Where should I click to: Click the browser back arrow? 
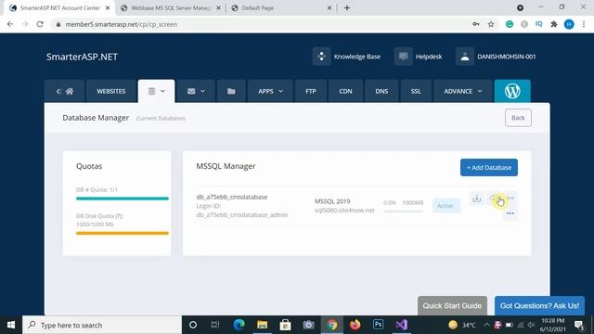[10, 24]
